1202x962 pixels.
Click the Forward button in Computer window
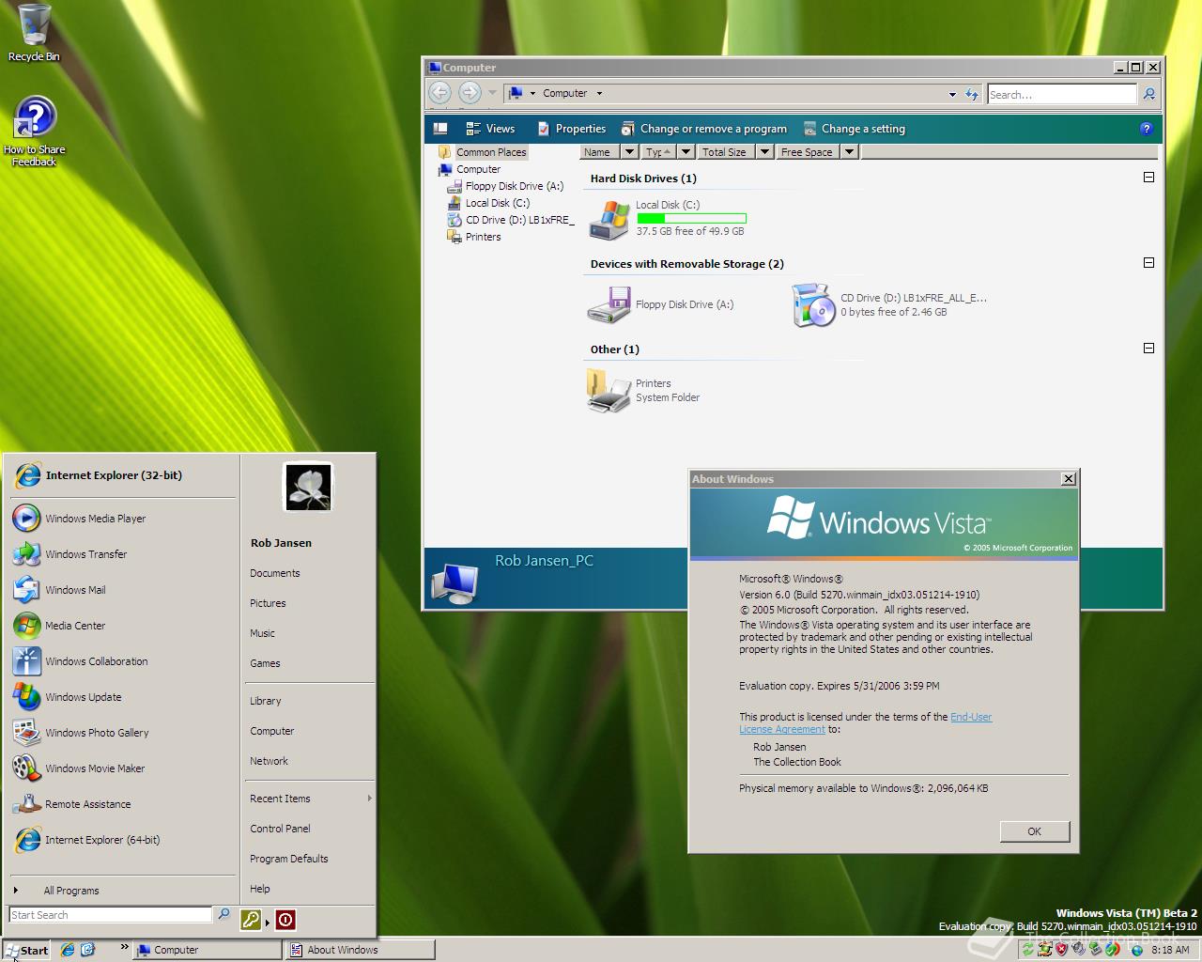coord(470,93)
